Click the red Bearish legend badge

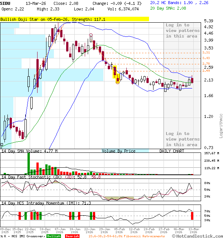[72, 236]
